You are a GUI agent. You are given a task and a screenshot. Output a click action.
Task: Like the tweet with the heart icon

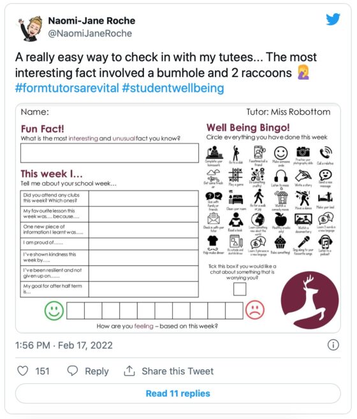click(x=23, y=371)
